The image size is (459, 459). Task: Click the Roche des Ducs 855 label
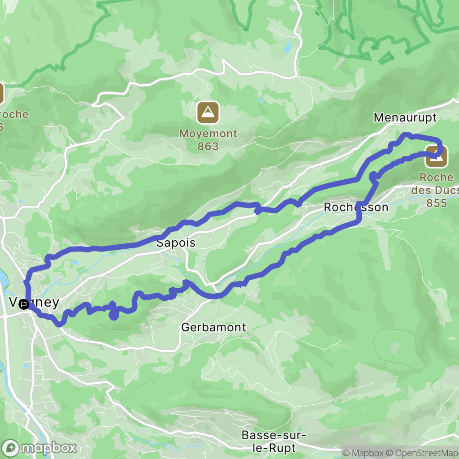coord(436,190)
